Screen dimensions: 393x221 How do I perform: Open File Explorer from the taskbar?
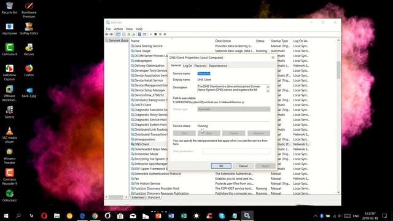(57, 215)
